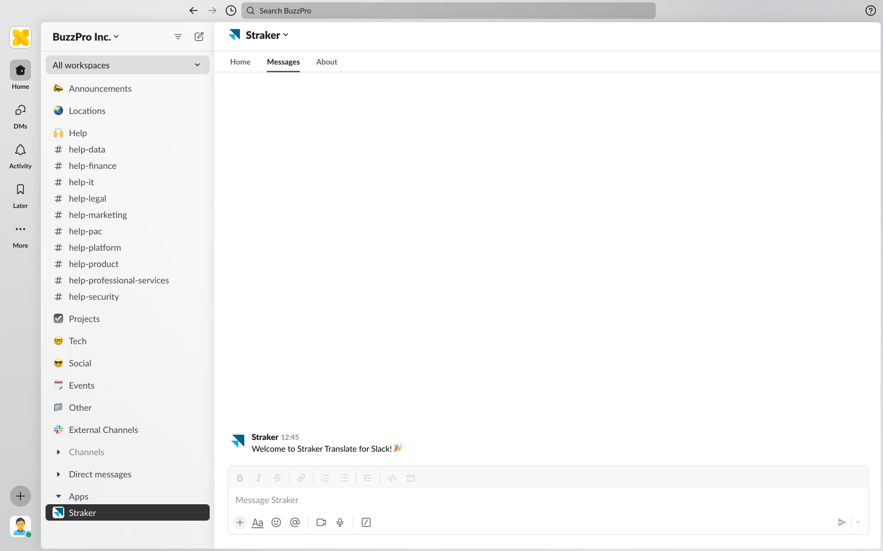The width and height of the screenshot is (883, 551).
Task: Go to Home in the left rail
Action: click(x=20, y=76)
